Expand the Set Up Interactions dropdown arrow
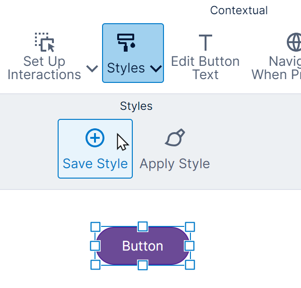This screenshot has width=301, height=288. pyautogui.click(x=93, y=69)
